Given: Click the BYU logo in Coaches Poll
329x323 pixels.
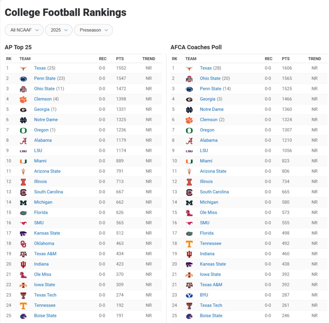Looking at the screenshot, I should [x=189, y=295].
